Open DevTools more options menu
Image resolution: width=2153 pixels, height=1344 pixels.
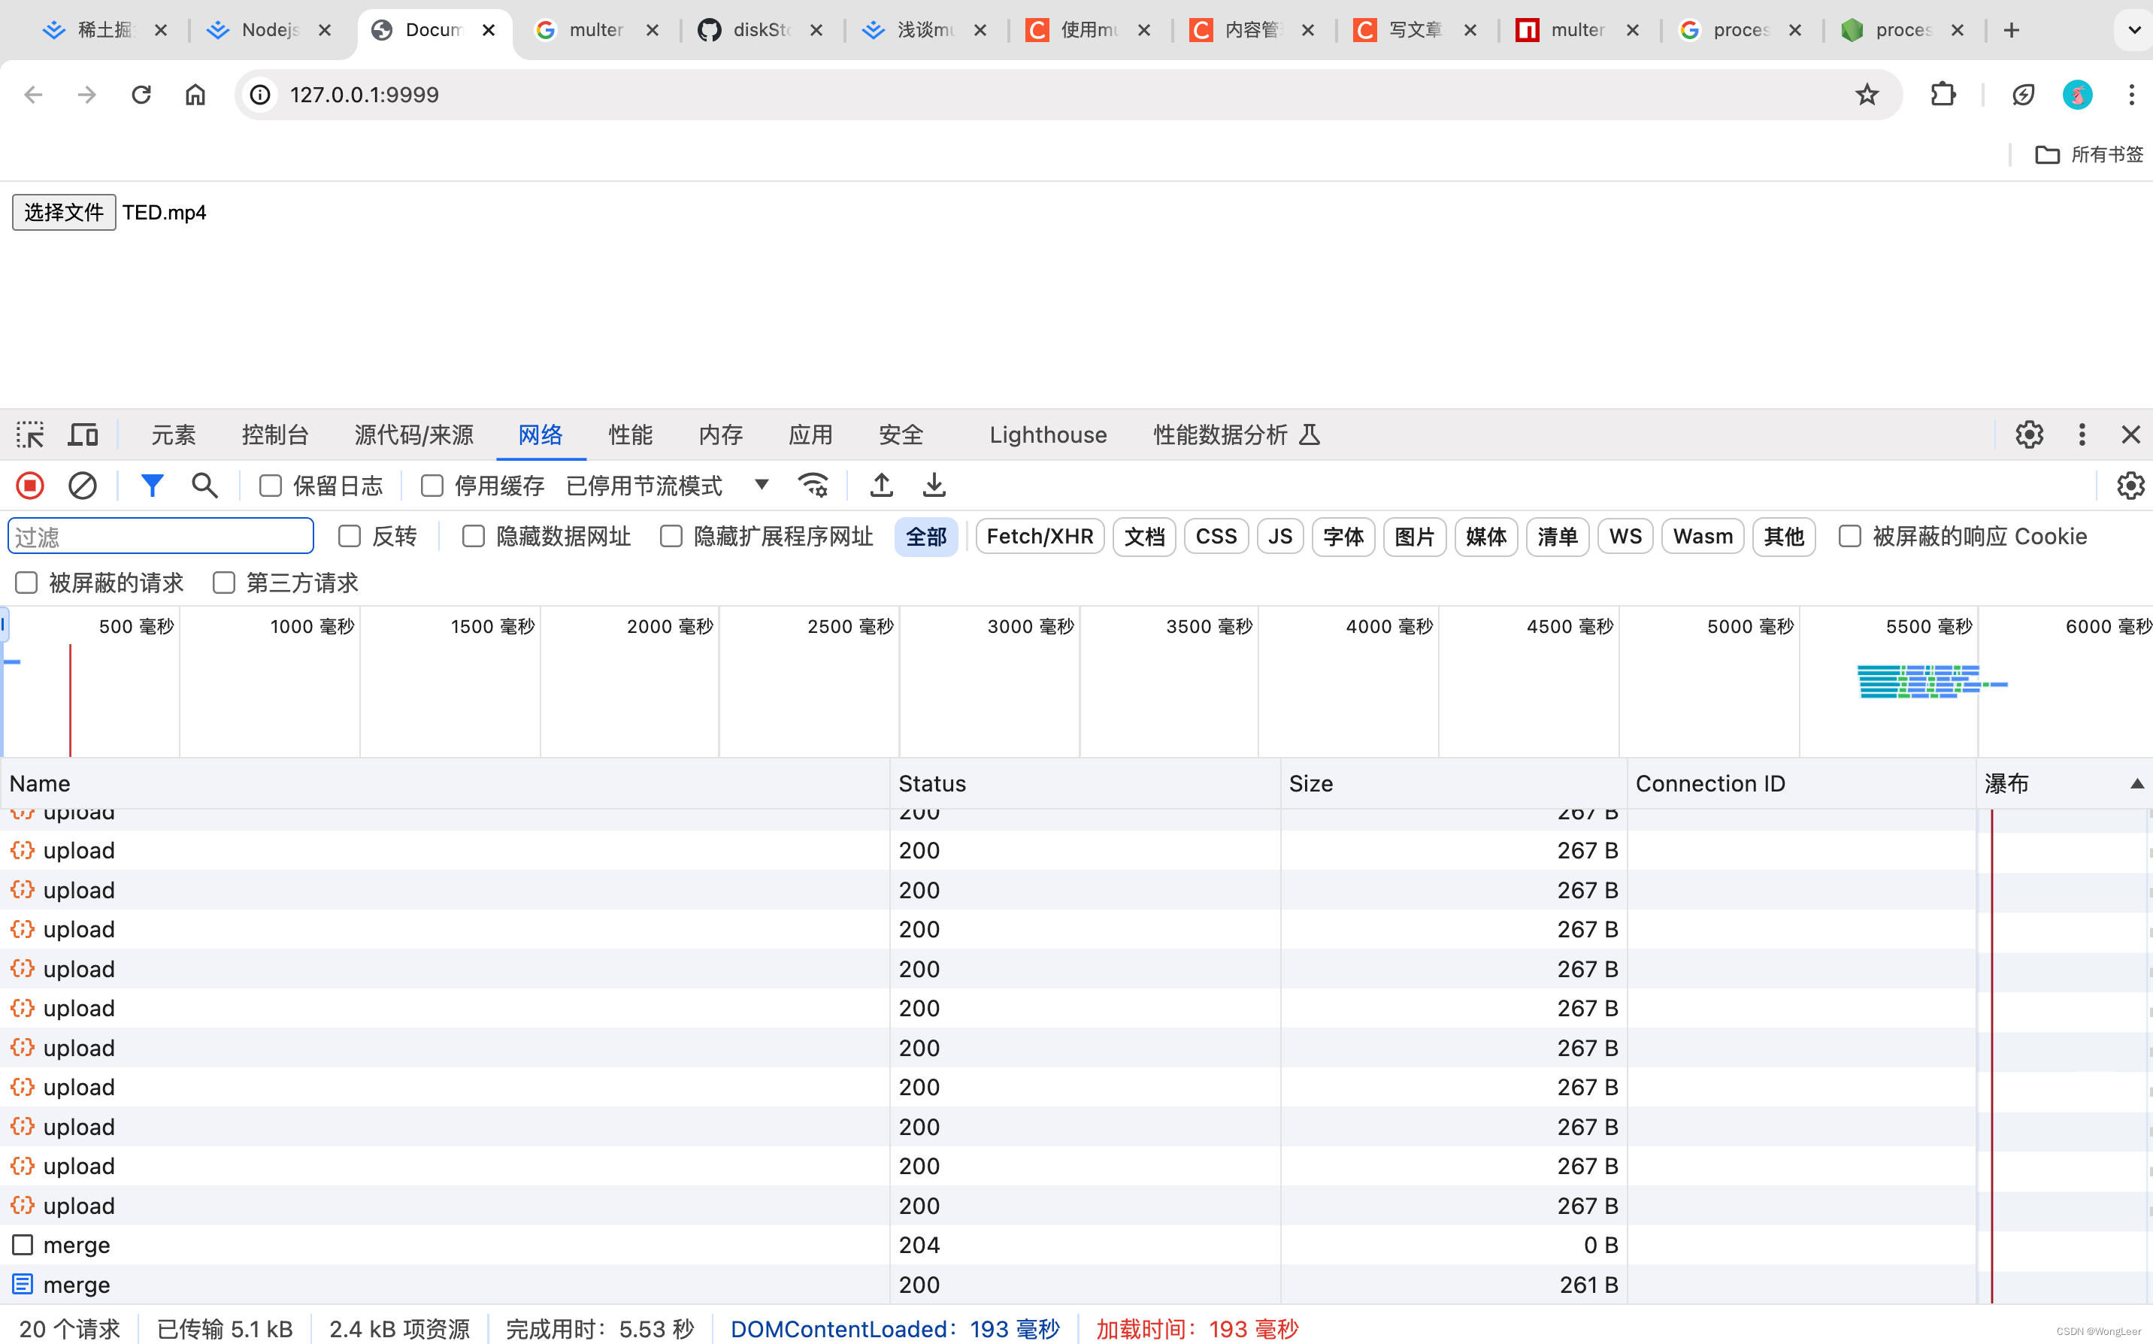pyautogui.click(x=2082, y=434)
